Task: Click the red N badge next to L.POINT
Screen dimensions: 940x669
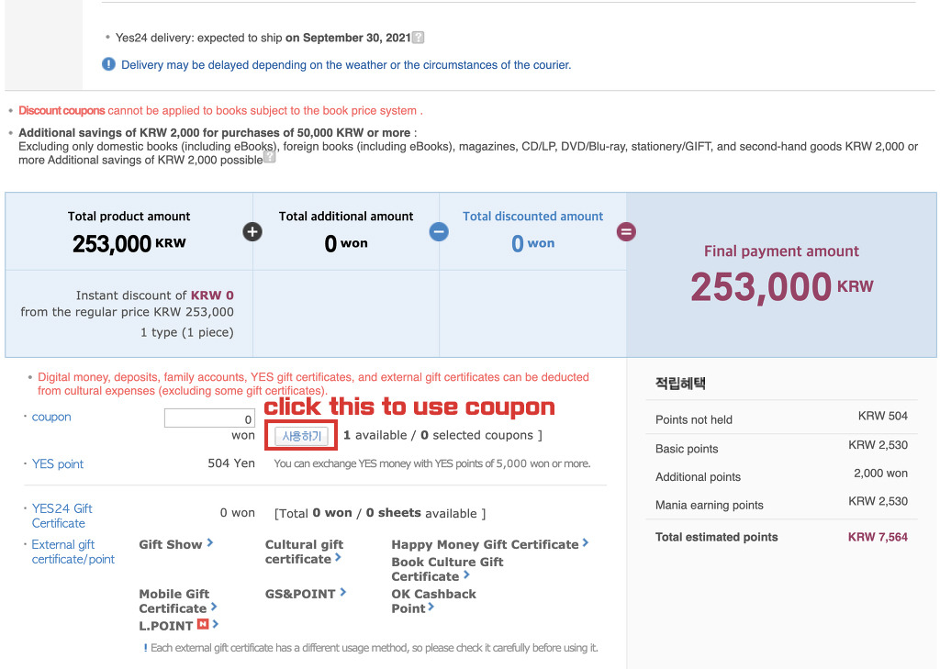Action: pyautogui.click(x=203, y=625)
